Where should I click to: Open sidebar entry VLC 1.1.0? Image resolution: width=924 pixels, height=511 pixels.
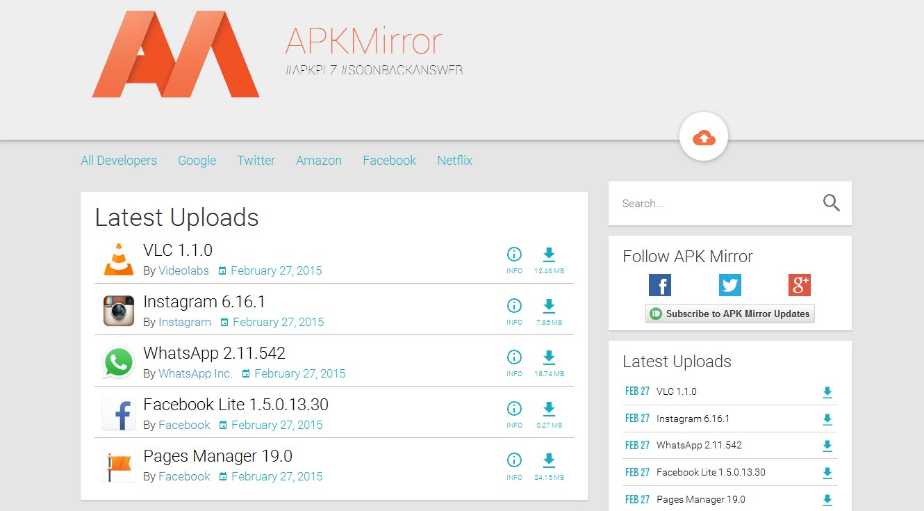click(x=676, y=392)
